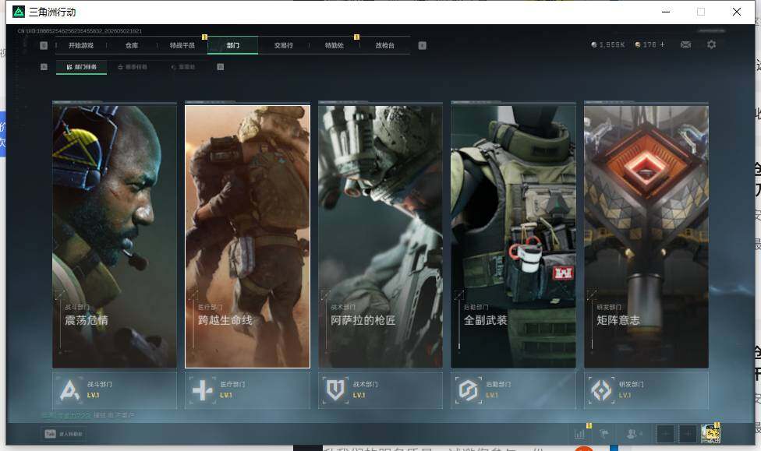Select the 部门 tab
This screenshot has height=451, width=761.
(x=233, y=45)
